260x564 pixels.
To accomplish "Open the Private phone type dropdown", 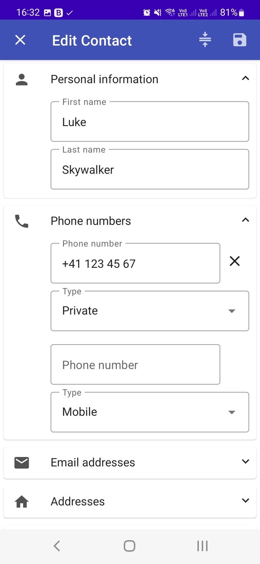I will point(232,311).
